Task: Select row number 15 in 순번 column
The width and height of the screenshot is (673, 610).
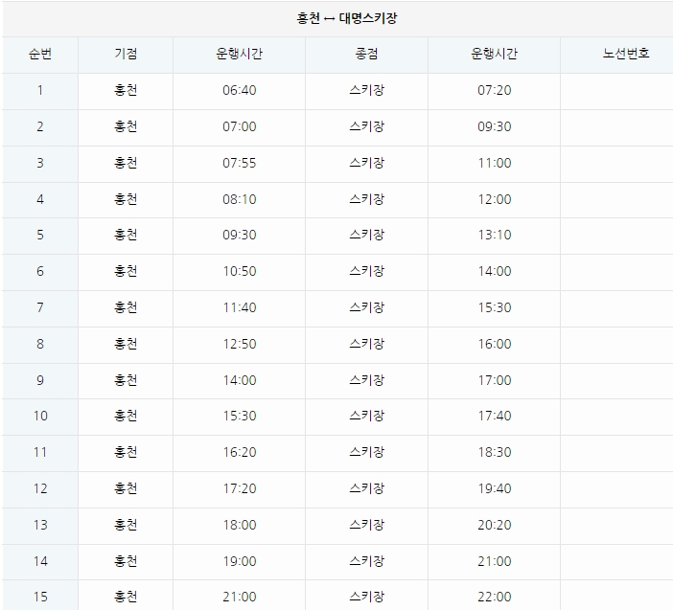Action: [x=40, y=597]
